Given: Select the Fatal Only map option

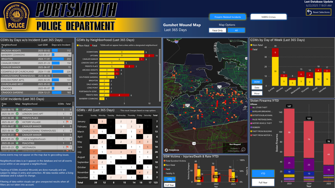Looking at the screenshot, I should tap(217, 30).
